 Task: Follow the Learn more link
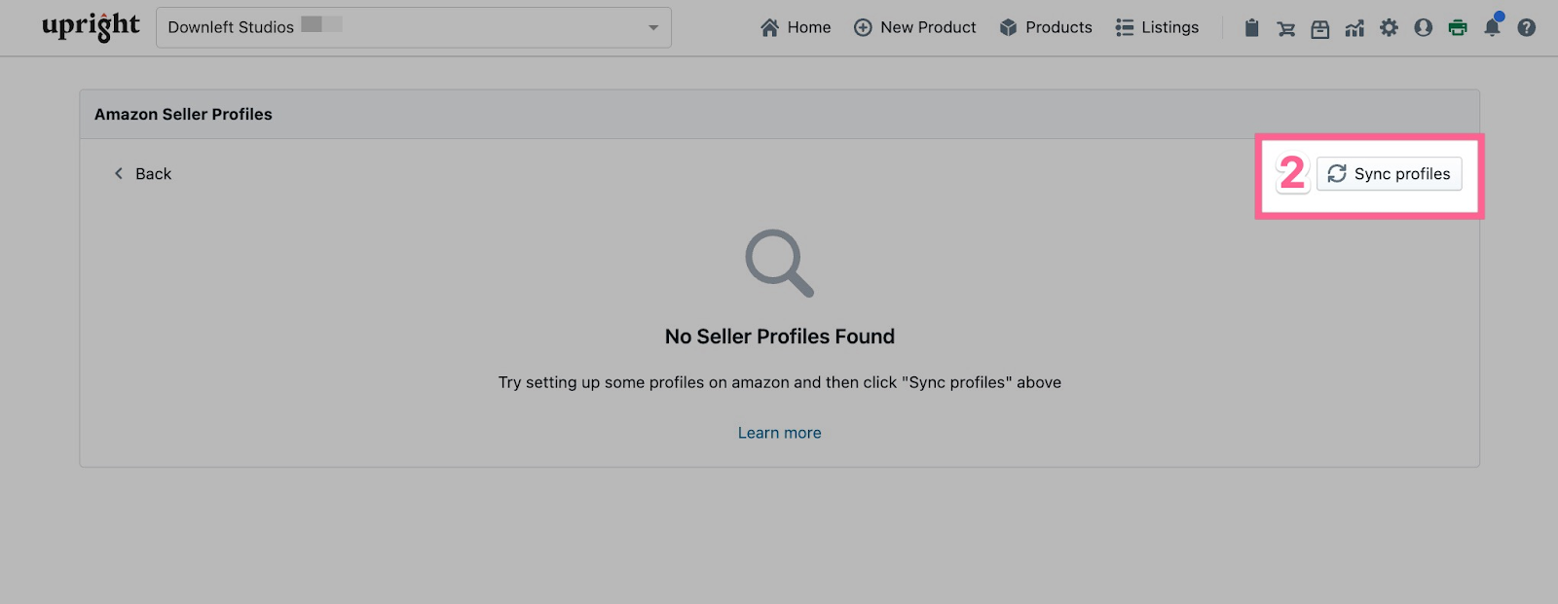[x=779, y=433]
